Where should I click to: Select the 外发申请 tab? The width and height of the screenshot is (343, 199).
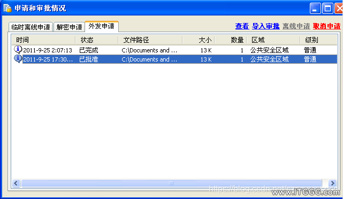pyautogui.click(x=102, y=26)
